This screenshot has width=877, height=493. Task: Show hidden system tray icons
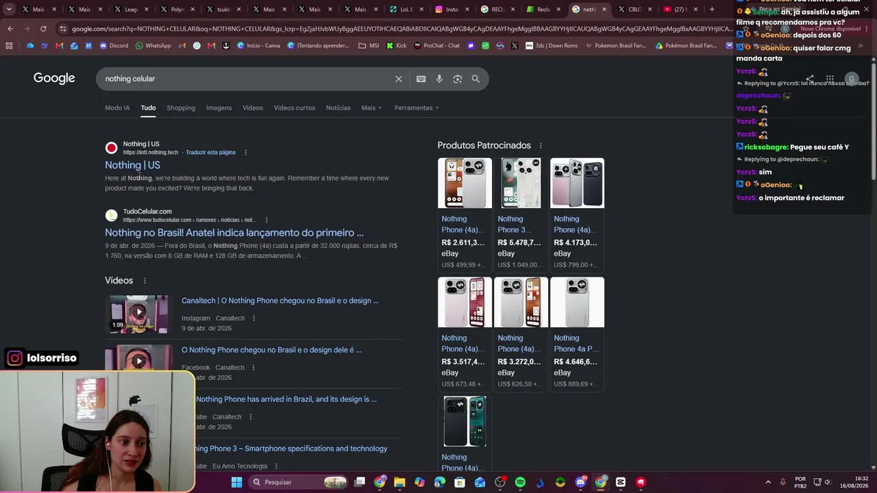click(768, 482)
